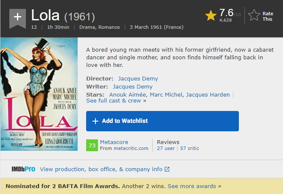
Task: Click the external link icon after company info
Action: pyautogui.click(x=167, y=169)
